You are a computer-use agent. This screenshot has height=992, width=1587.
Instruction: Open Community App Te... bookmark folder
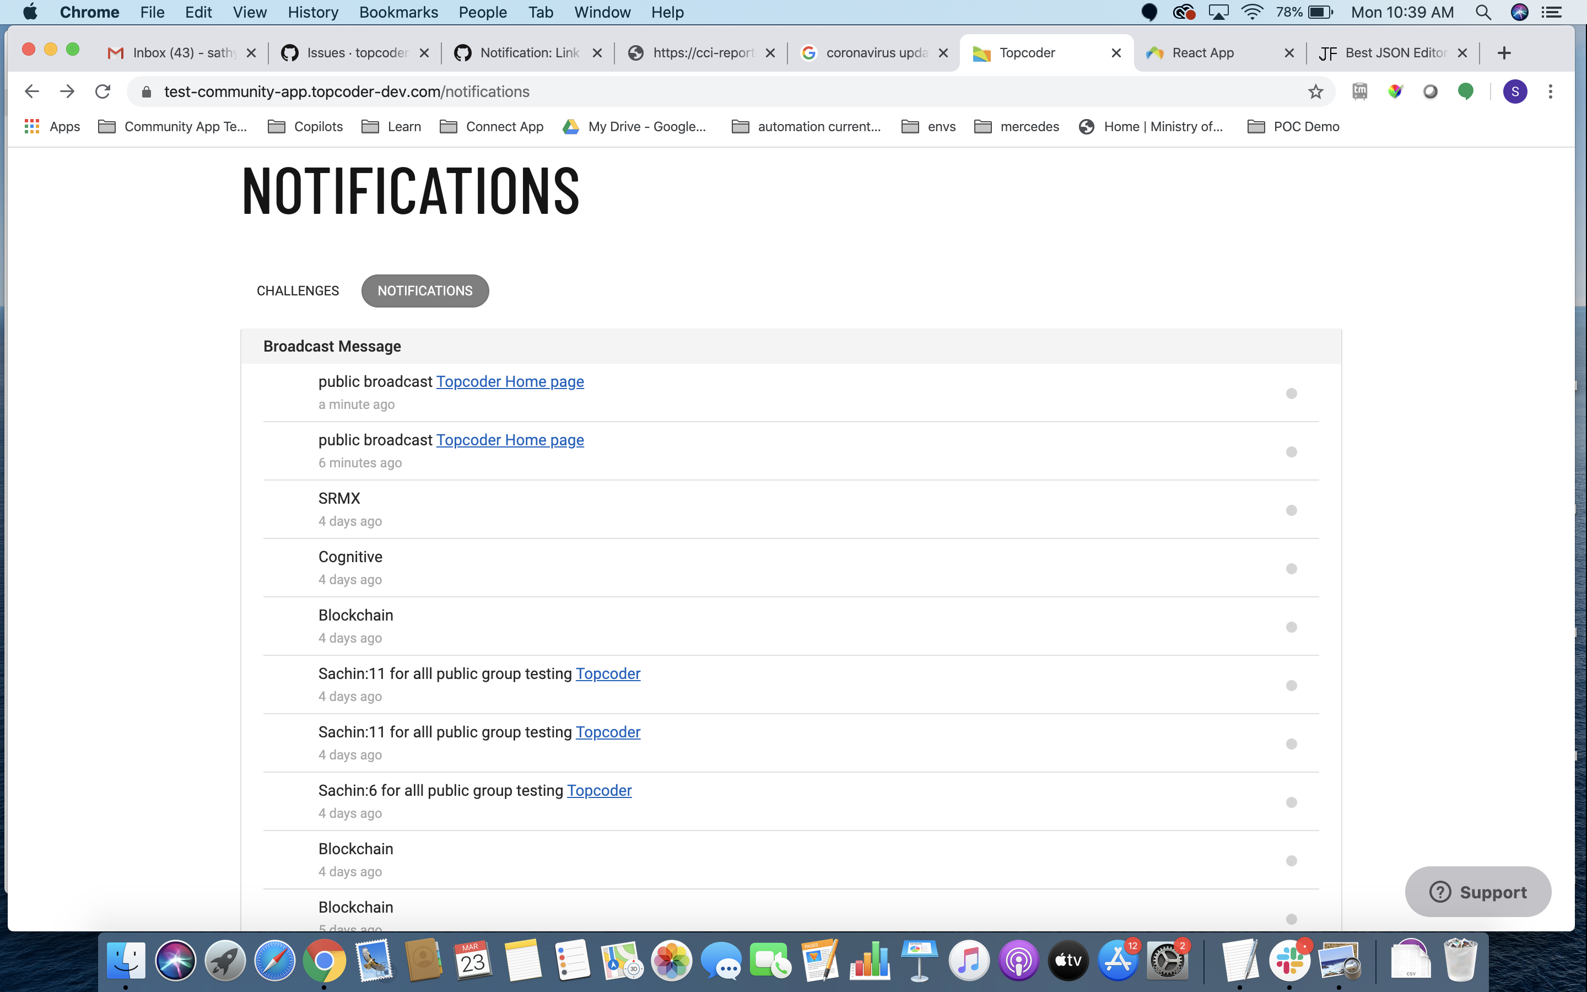[172, 126]
